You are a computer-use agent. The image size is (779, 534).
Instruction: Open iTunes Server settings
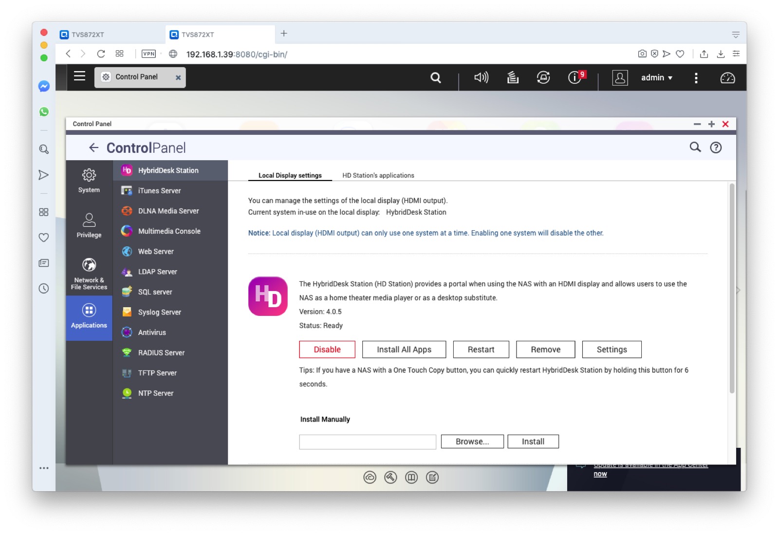170,191
